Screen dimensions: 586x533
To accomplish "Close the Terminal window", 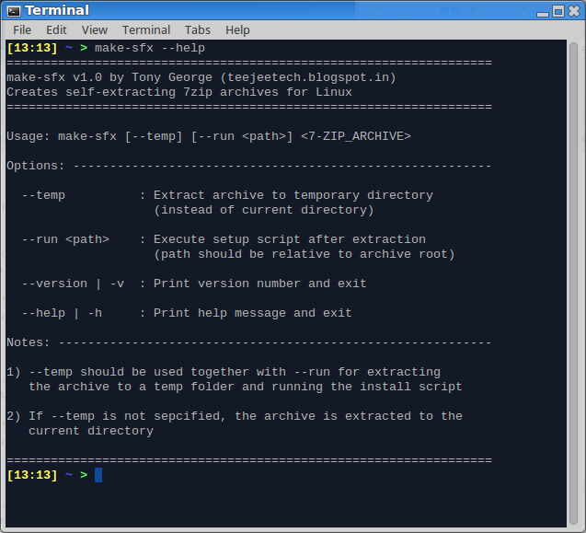I will [x=574, y=11].
